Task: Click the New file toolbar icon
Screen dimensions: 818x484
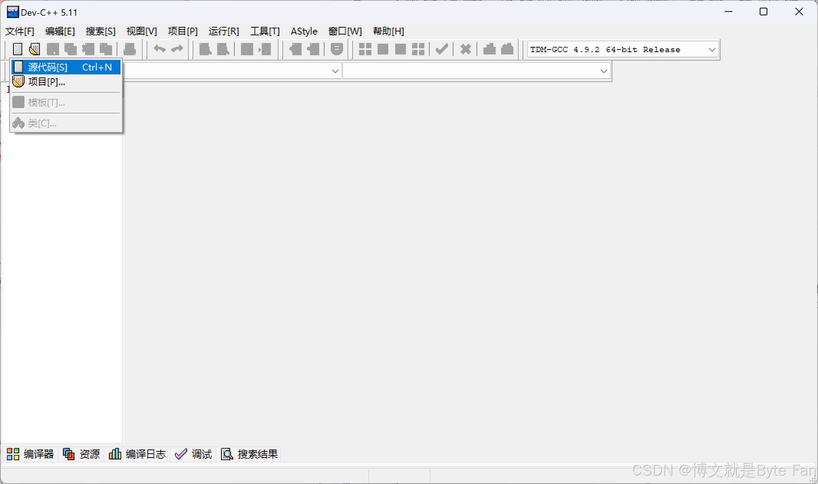Action: (x=18, y=49)
